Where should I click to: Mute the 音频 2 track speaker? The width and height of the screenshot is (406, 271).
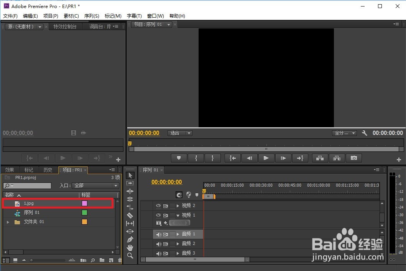pyautogui.click(x=159, y=244)
